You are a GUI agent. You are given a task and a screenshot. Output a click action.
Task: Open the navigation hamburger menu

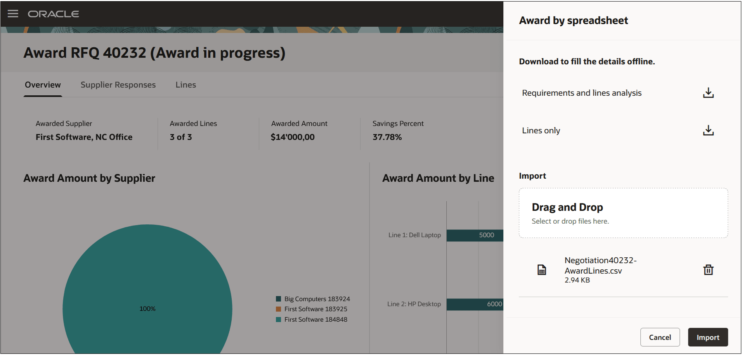click(13, 14)
